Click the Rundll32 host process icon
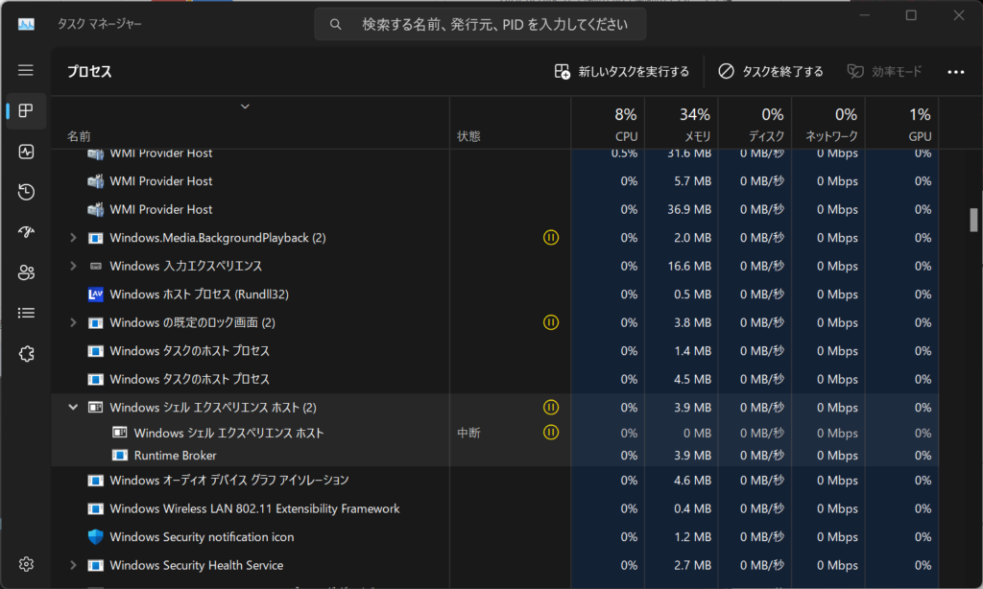This screenshot has height=589, width=983. (x=95, y=294)
